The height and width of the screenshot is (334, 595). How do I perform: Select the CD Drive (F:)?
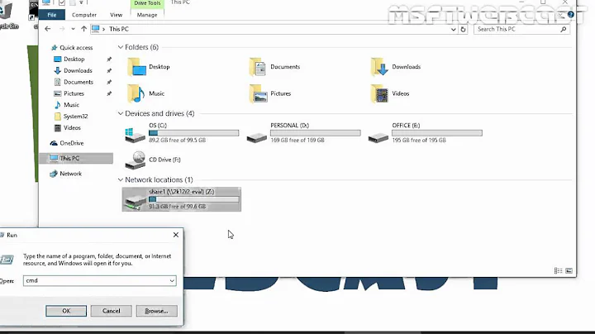(x=153, y=160)
